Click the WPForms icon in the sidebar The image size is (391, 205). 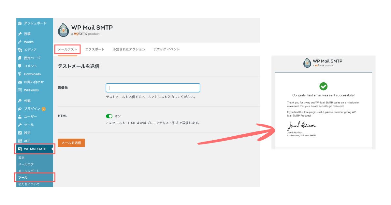20,90
